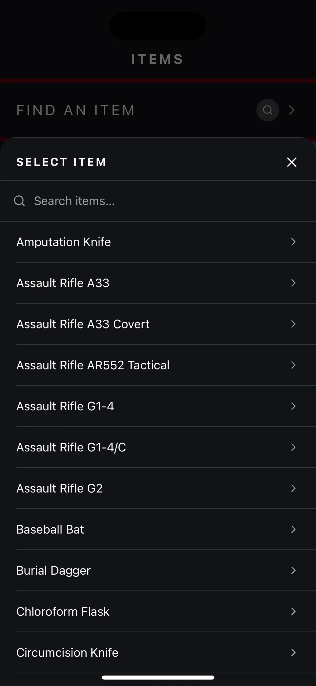Select Circumcision Knife entry

158,652
